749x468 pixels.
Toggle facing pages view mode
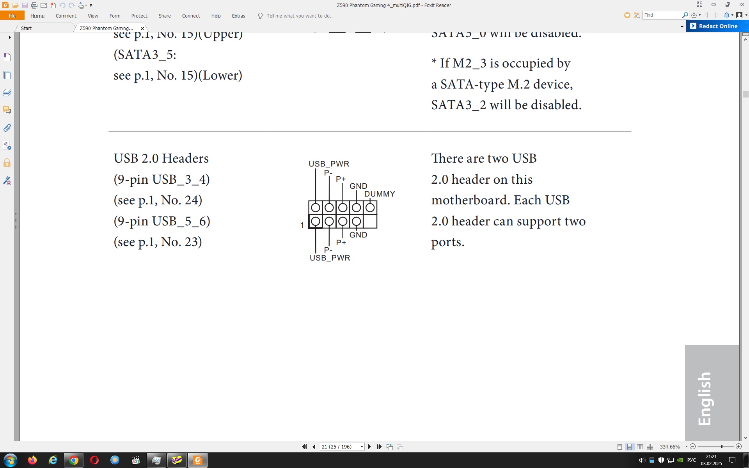(x=640, y=447)
